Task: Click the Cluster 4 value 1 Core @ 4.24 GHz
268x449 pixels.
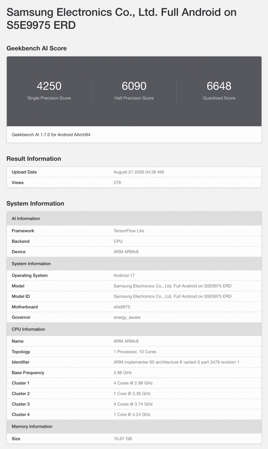Action: point(132,415)
